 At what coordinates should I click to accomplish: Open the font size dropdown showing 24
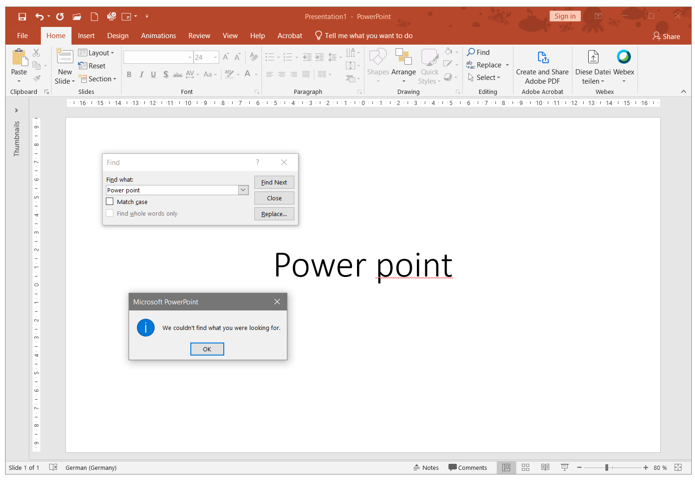click(215, 58)
